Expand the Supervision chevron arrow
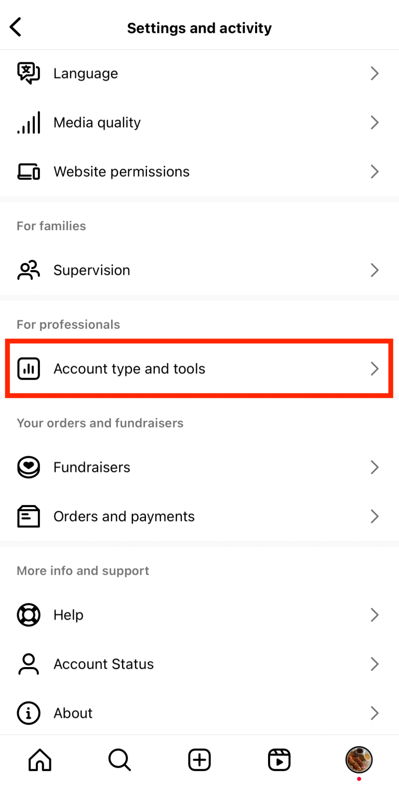Image resolution: width=399 pixels, height=798 pixels. coord(375,270)
